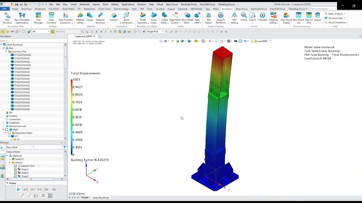Collapse the Geometry Part node
The width and height of the screenshot is (362, 203).
pos(6,52)
